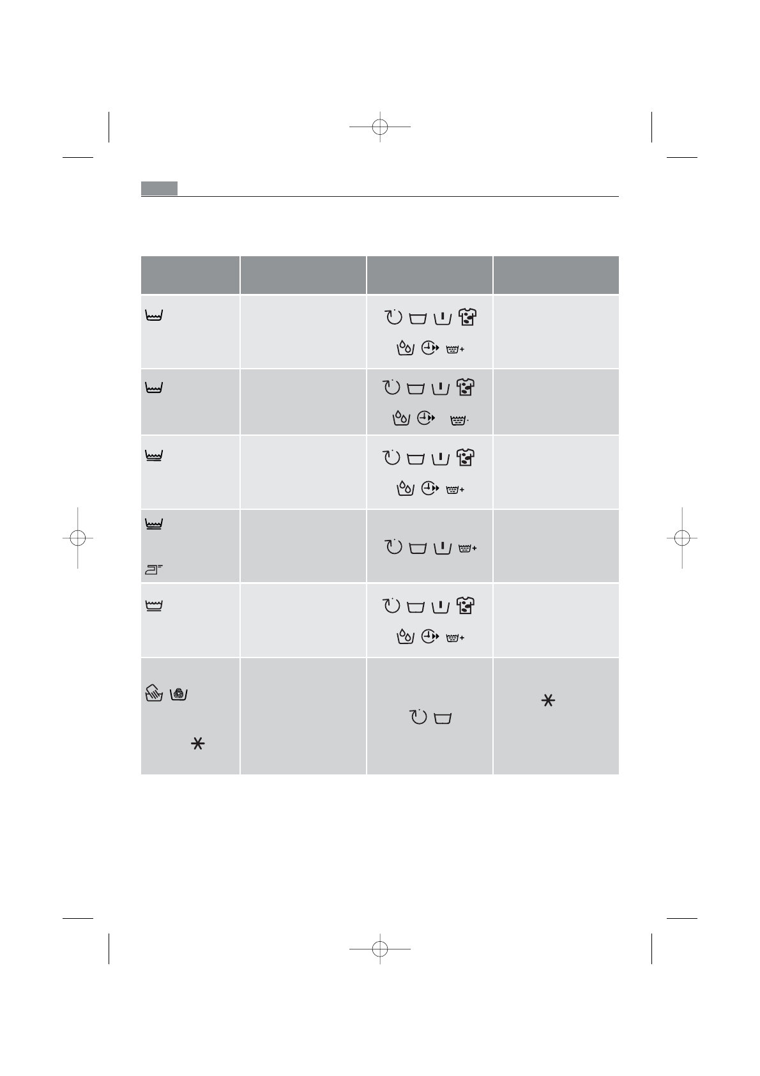Click the tub with vertical bar in fifth row
This screenshot has height=1076, width=760.
[x=441, y=606]
